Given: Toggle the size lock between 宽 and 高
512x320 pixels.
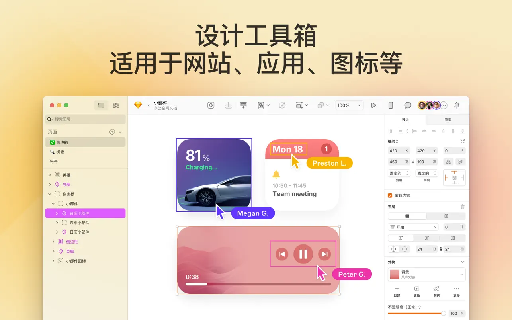Looking at the screenshot, I should [413, 162].
